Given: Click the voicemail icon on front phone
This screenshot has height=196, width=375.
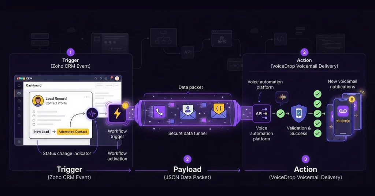Looking at the screenshot, I should pos(343,111).
